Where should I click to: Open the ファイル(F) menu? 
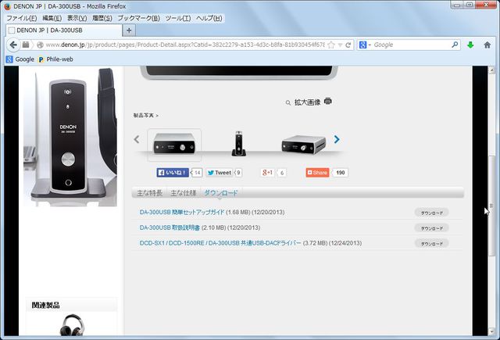22,18
